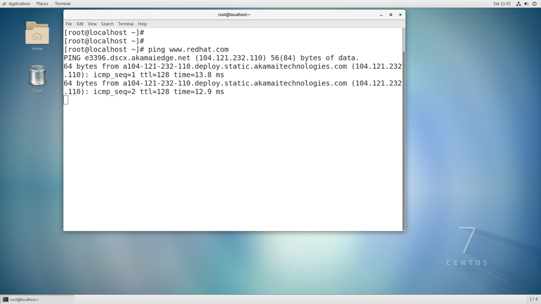Click the Applications menu foot icon

point(4,4)
